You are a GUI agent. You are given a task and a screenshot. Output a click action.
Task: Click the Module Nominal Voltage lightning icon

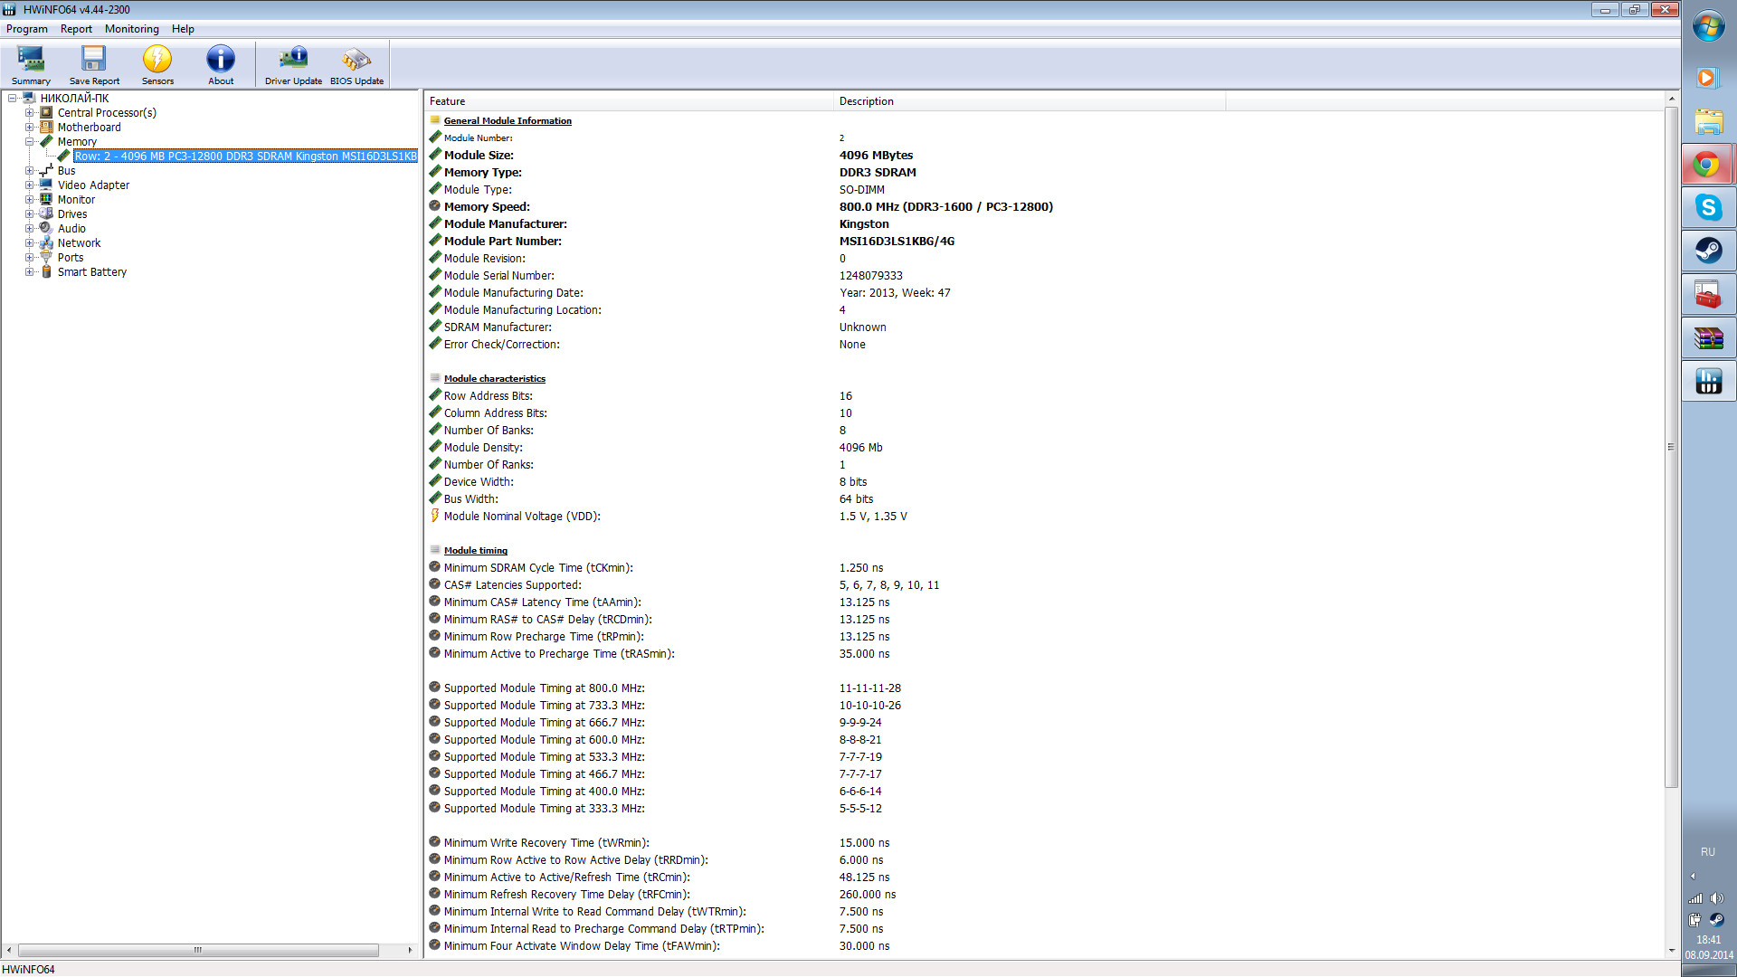point(434,516)
